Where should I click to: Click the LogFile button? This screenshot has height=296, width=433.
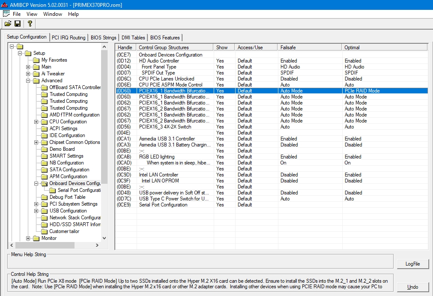pyautogui.click(x=412, y=264)
